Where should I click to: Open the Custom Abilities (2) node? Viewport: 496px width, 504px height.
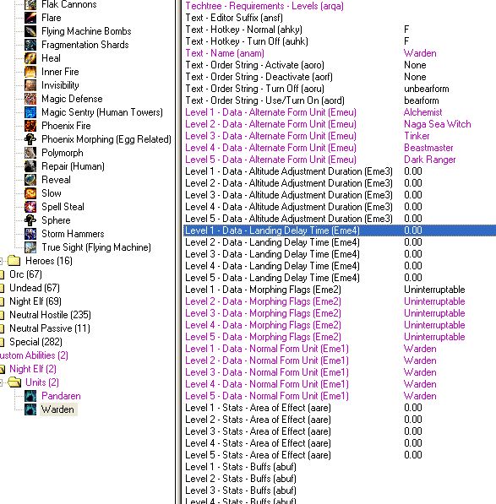pyautogui.click(x=34, y=355)
